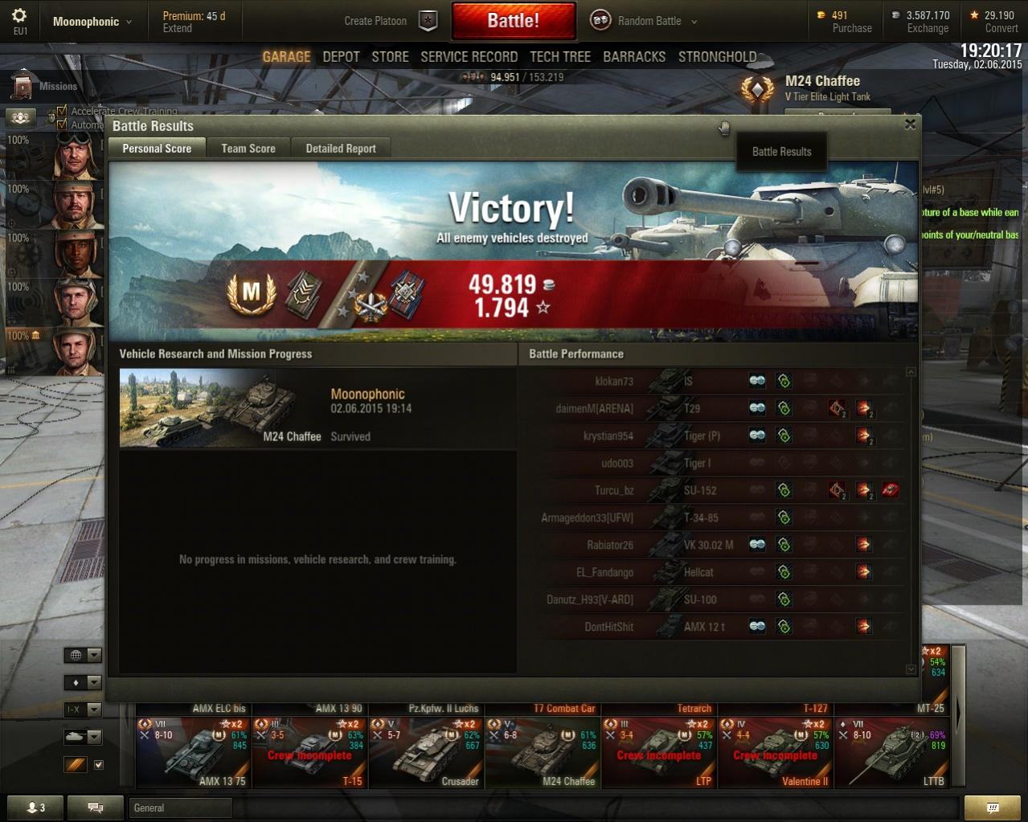Open the chat channels speech bubble icon
Screen dimensions: 1028x822
pyautogui.click(x=95, y=808)
